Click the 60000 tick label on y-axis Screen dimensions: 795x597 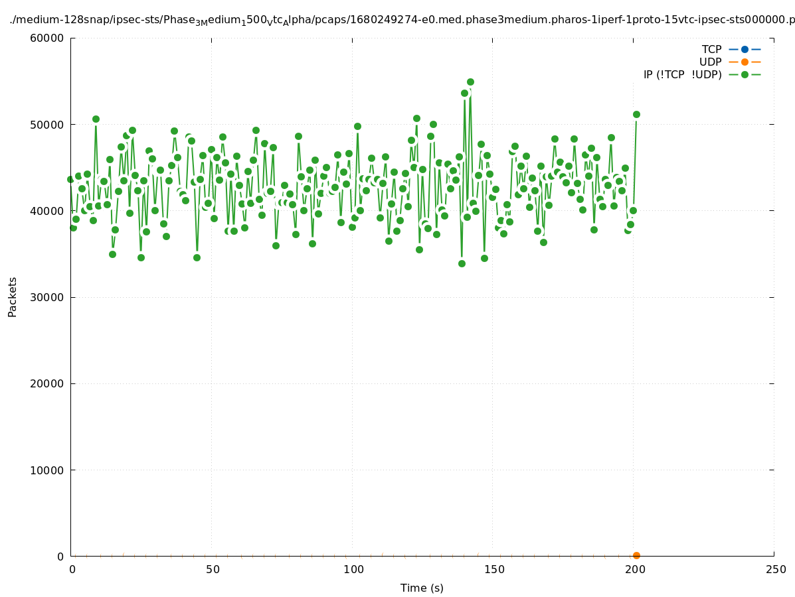coord(48,38)
